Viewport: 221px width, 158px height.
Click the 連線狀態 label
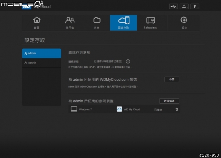pos(74,61)
